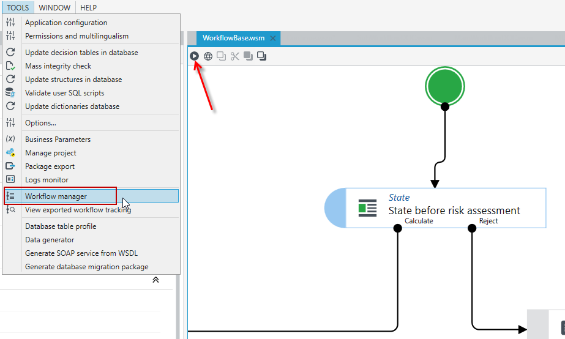Open the TOOLS menu
This screenshot has width=565, height=339.
coord(18,7)
